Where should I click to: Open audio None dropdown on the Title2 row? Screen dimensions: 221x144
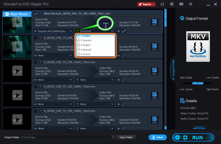[70, 55]
